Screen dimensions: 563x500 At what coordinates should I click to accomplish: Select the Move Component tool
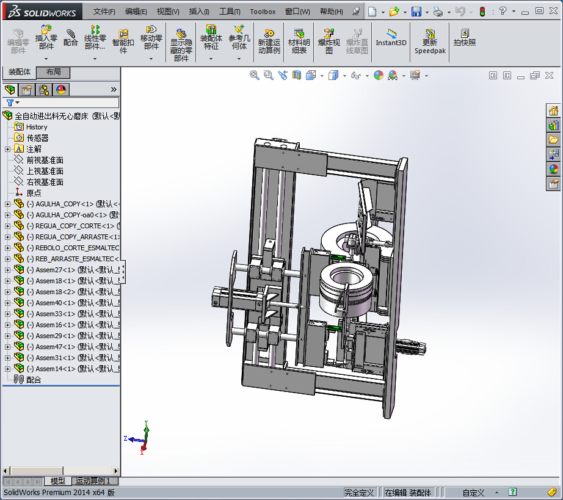[x=151, y=37]
